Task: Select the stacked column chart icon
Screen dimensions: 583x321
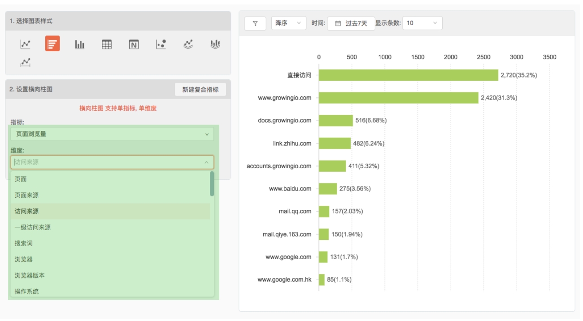Action: click(x=215, y=44)
